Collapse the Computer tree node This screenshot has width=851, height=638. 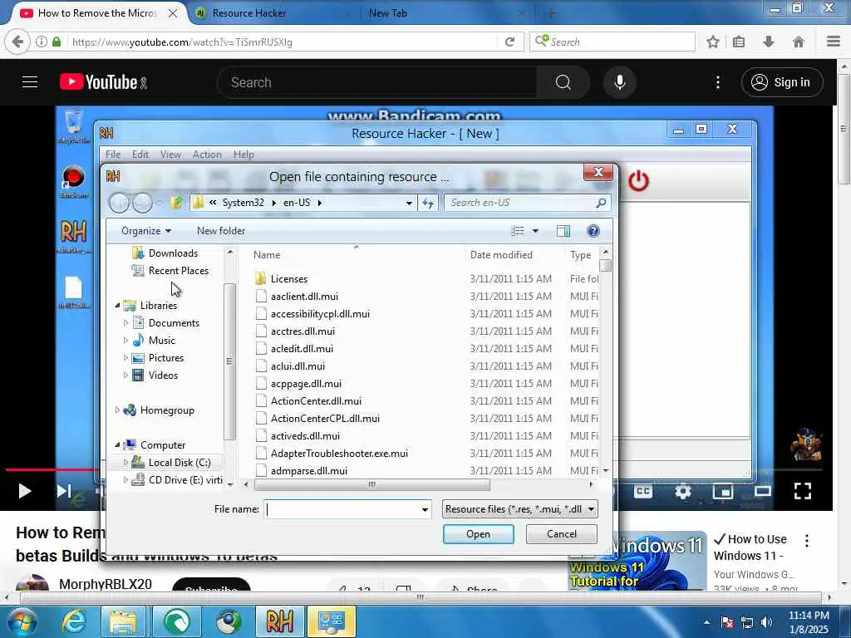117,445
